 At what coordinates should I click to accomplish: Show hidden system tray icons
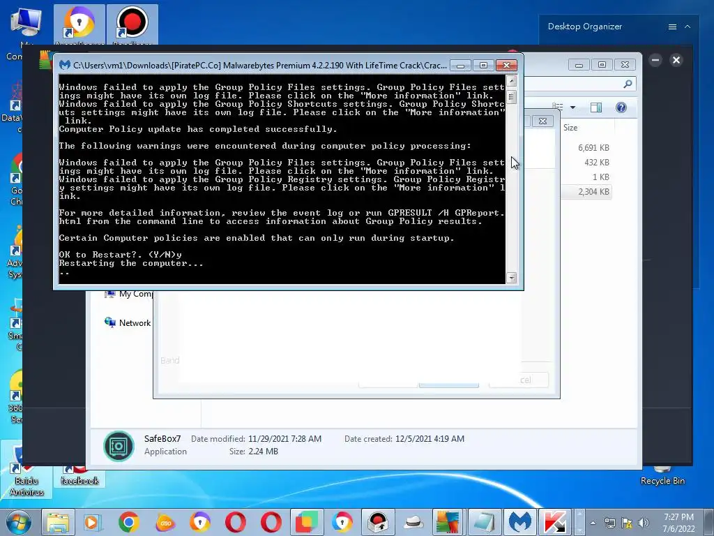click(x=593, y=523)
